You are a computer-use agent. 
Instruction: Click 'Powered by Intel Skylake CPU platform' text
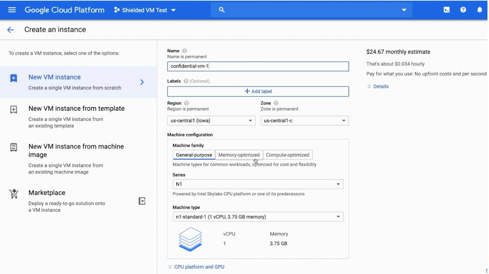tap(238, 194)
